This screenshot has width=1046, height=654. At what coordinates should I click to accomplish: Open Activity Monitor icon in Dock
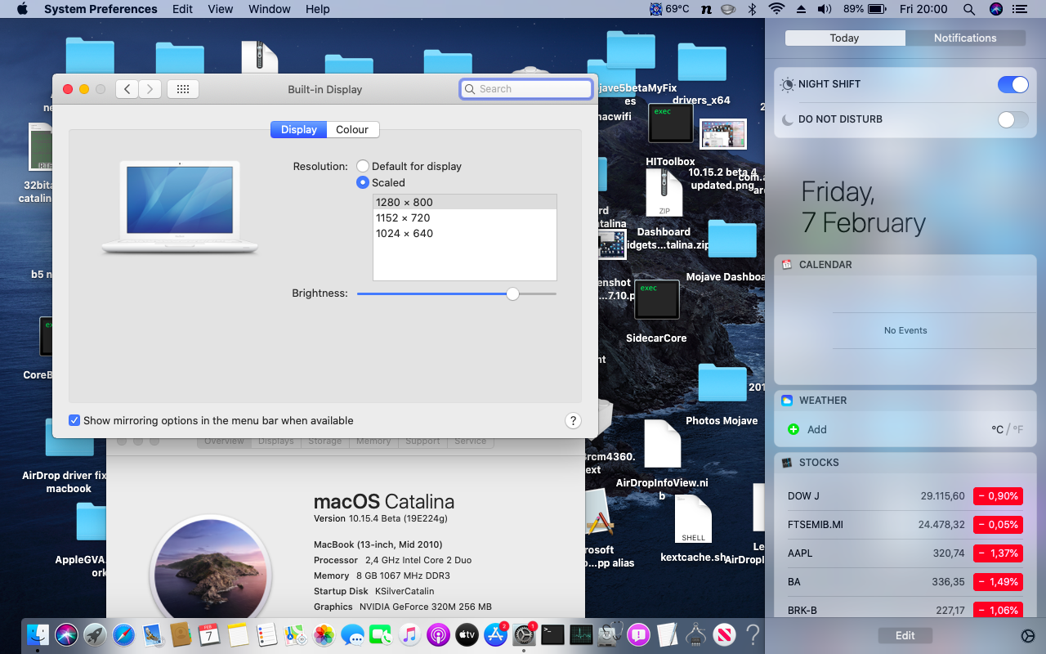[581, 634]
